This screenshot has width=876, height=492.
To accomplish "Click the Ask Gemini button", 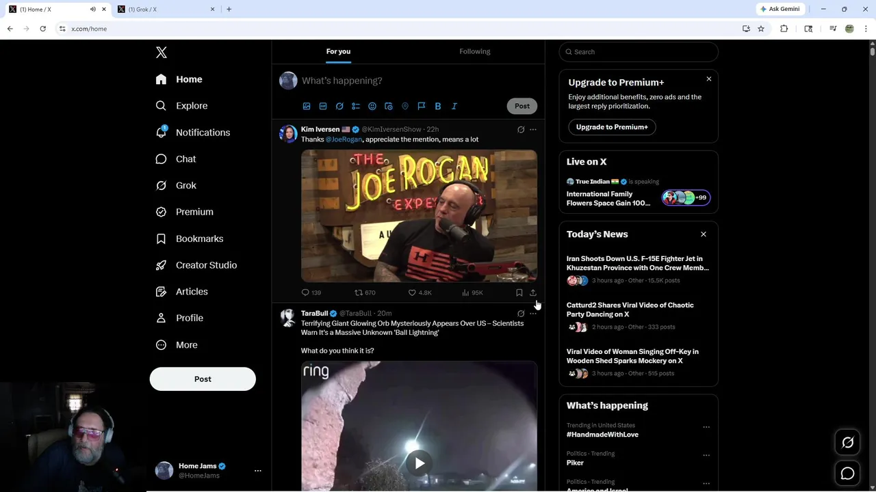I will [780, 10].
